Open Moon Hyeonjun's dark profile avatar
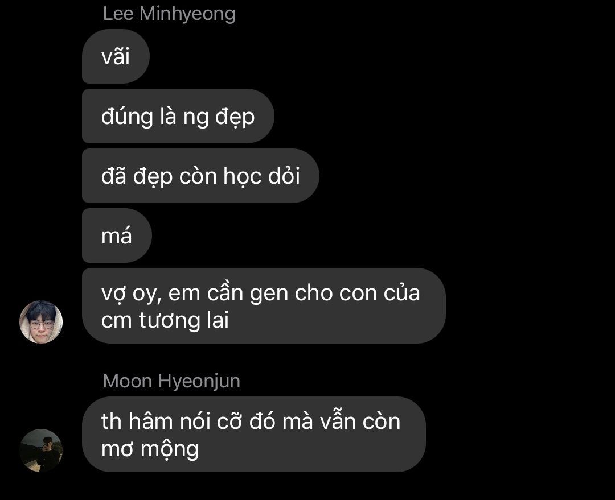The height and width of the screenshot is (500, 615). pos(41,451)
